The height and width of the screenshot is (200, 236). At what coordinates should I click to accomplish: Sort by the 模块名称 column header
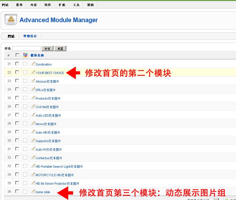[37, 55]
